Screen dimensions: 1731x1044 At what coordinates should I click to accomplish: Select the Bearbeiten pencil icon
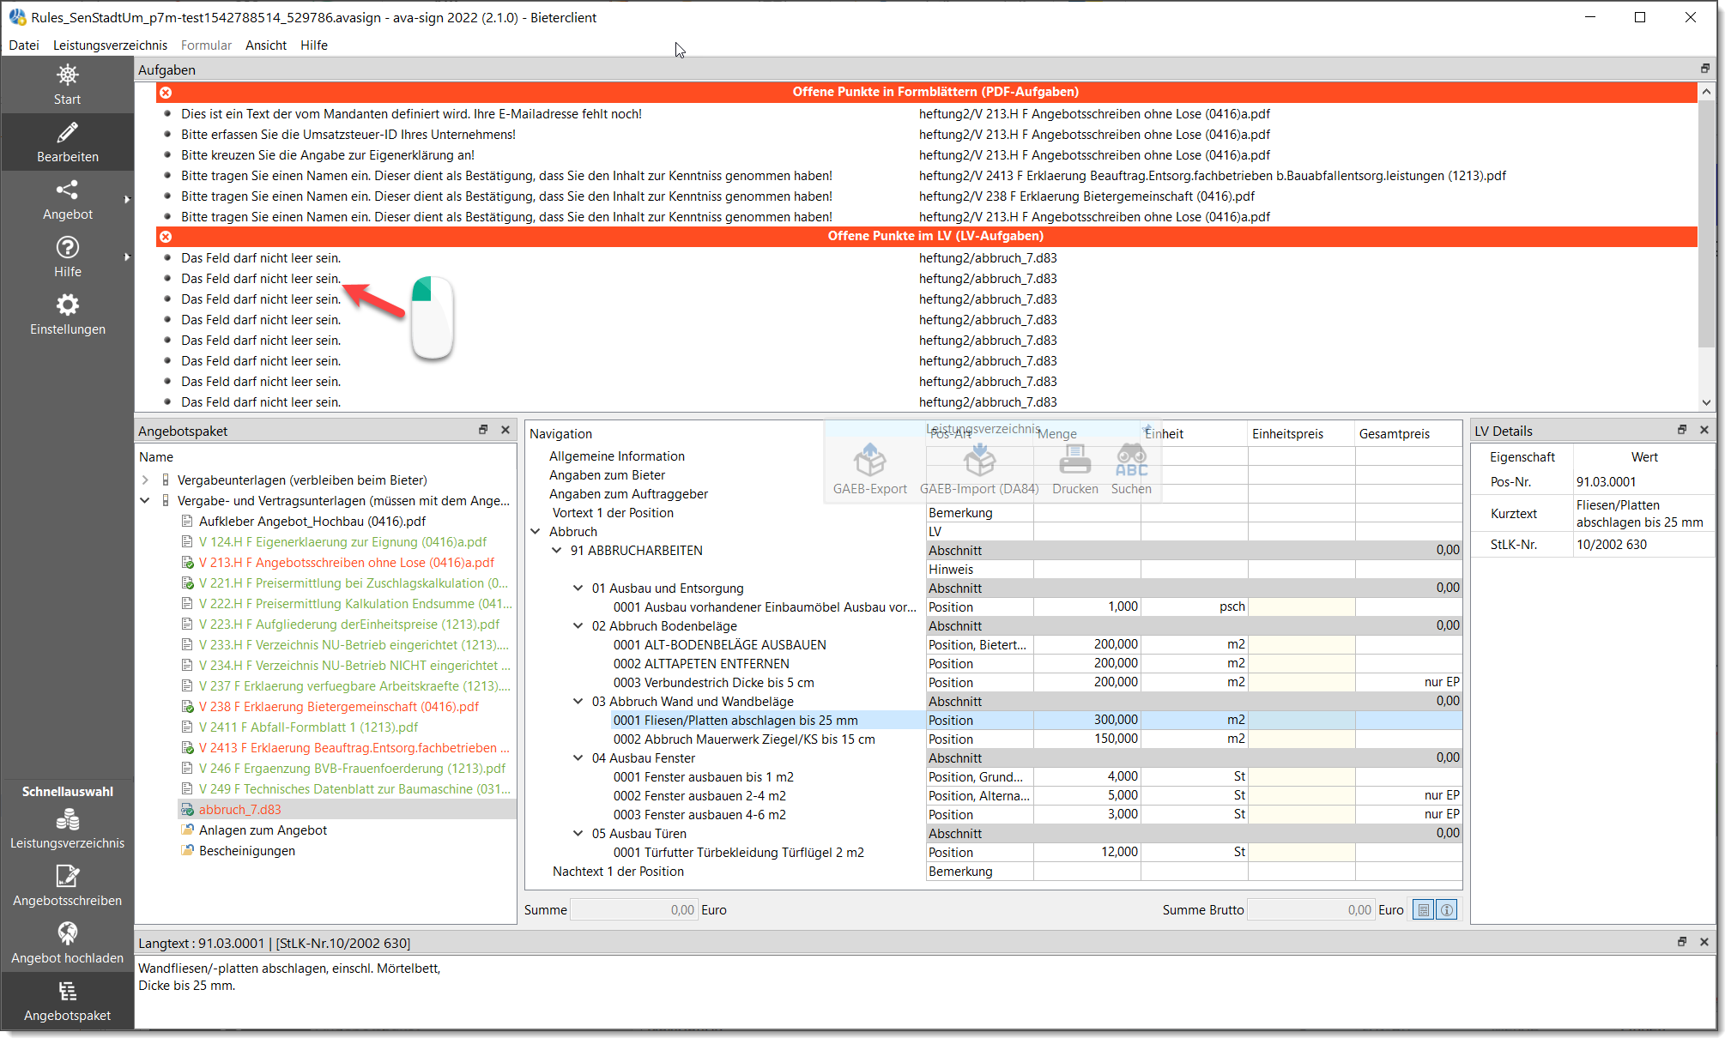[x=67, y=132]
